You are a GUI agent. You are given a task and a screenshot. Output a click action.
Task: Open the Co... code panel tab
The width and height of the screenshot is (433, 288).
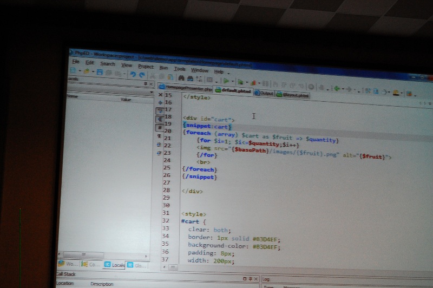[90, 264]
